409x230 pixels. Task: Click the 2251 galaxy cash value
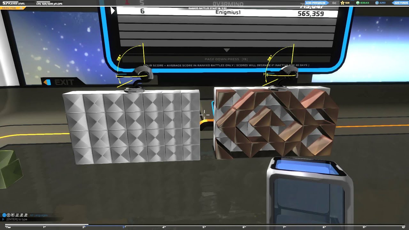click(382, 3)
